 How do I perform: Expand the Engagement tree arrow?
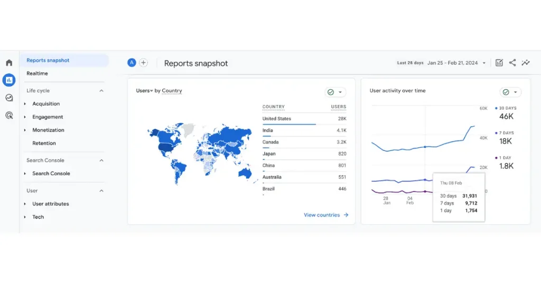point(25,117)
